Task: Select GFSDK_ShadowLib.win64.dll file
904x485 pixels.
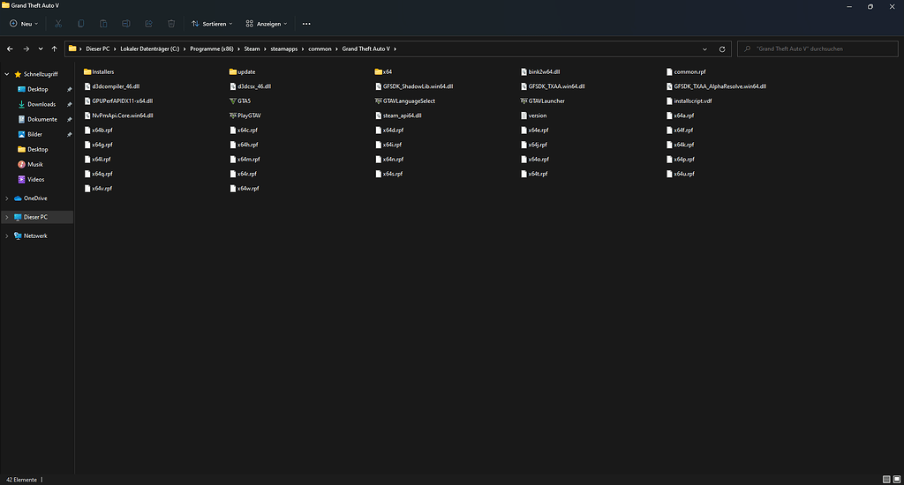Action: (414, 86)
